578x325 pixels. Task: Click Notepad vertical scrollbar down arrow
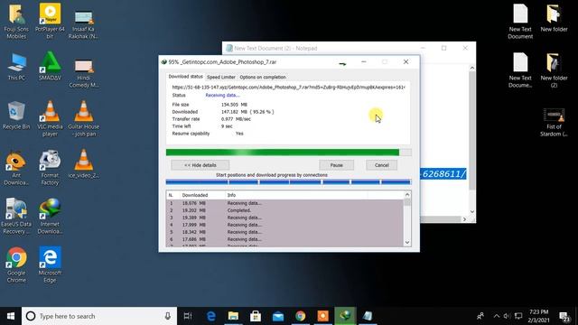(x=472, y=211)
